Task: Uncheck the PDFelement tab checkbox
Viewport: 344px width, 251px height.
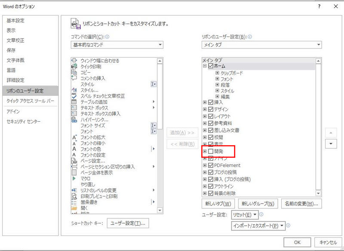Action: coord(211,165)
